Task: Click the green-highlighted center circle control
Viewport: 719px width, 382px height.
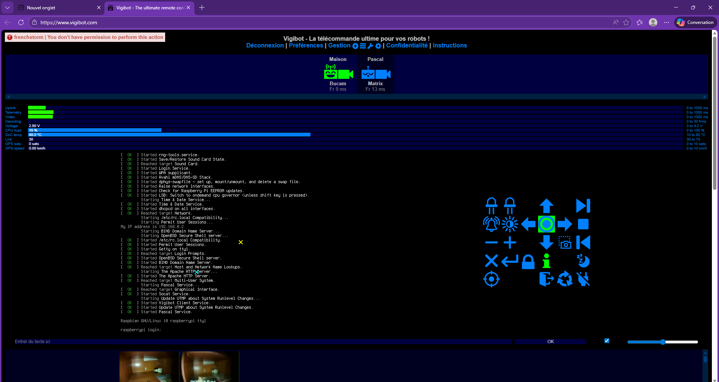Action: [x=546, y=224]
